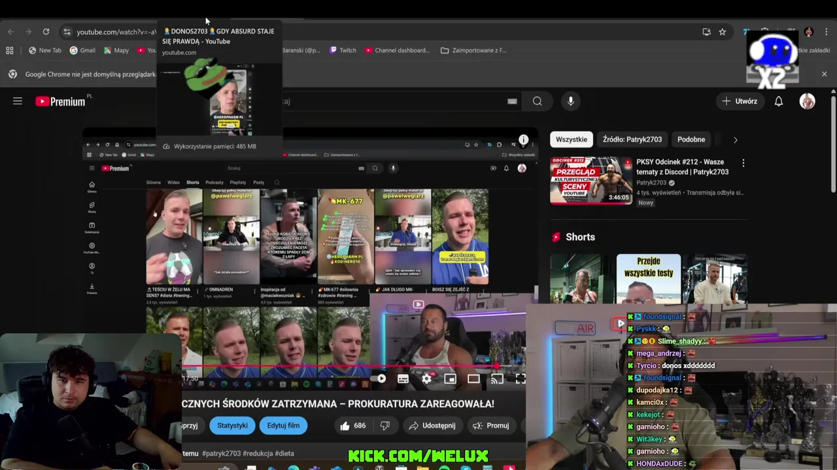Open the YouTube account avatar menu
Image resolution: width=837 pixels, height=470 pixels.
coord(808,101)
